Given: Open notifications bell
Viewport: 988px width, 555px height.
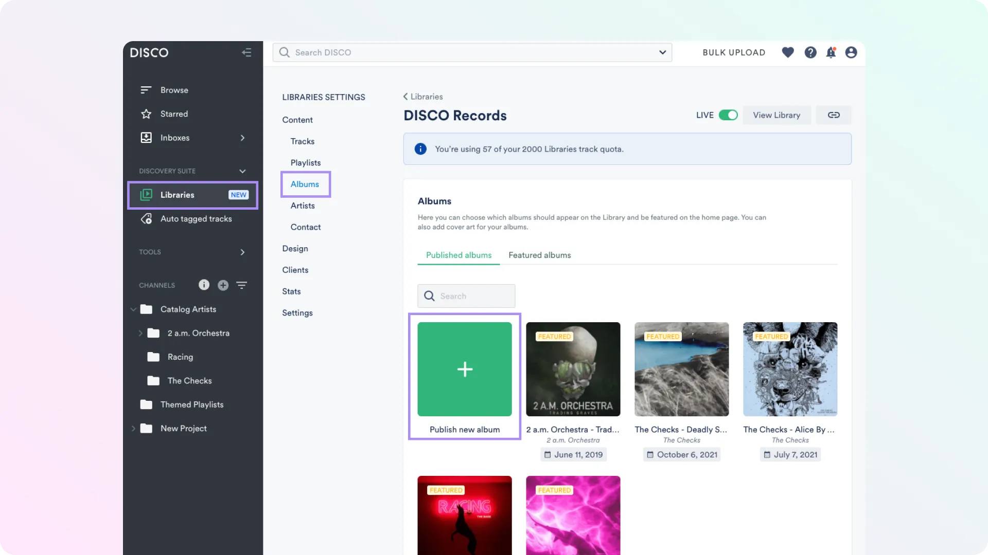Looking at the screenshot, I should (x=831, y=52).
